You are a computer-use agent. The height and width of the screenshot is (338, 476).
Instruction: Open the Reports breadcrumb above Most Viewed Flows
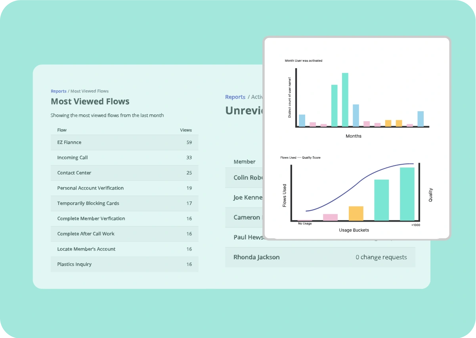tap(58, 91)
